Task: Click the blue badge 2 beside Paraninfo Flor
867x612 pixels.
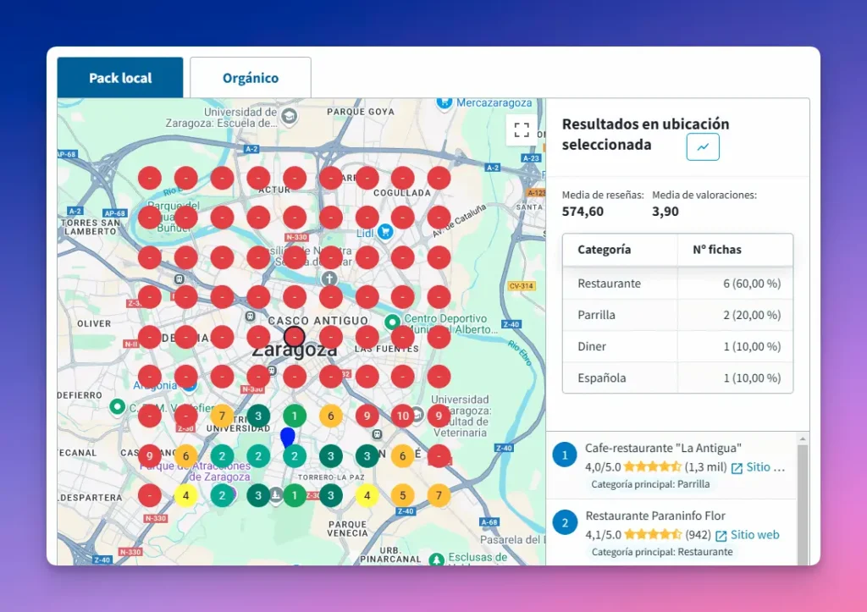Action: (x=565, y=522)
